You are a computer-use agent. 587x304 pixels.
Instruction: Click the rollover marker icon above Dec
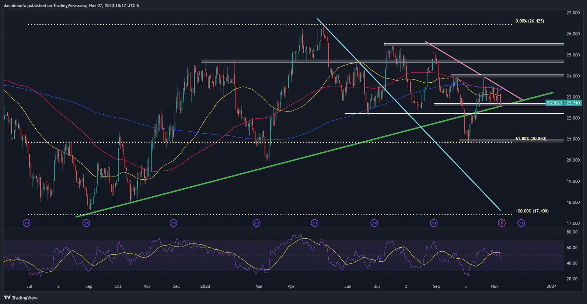tap(173, 223)
